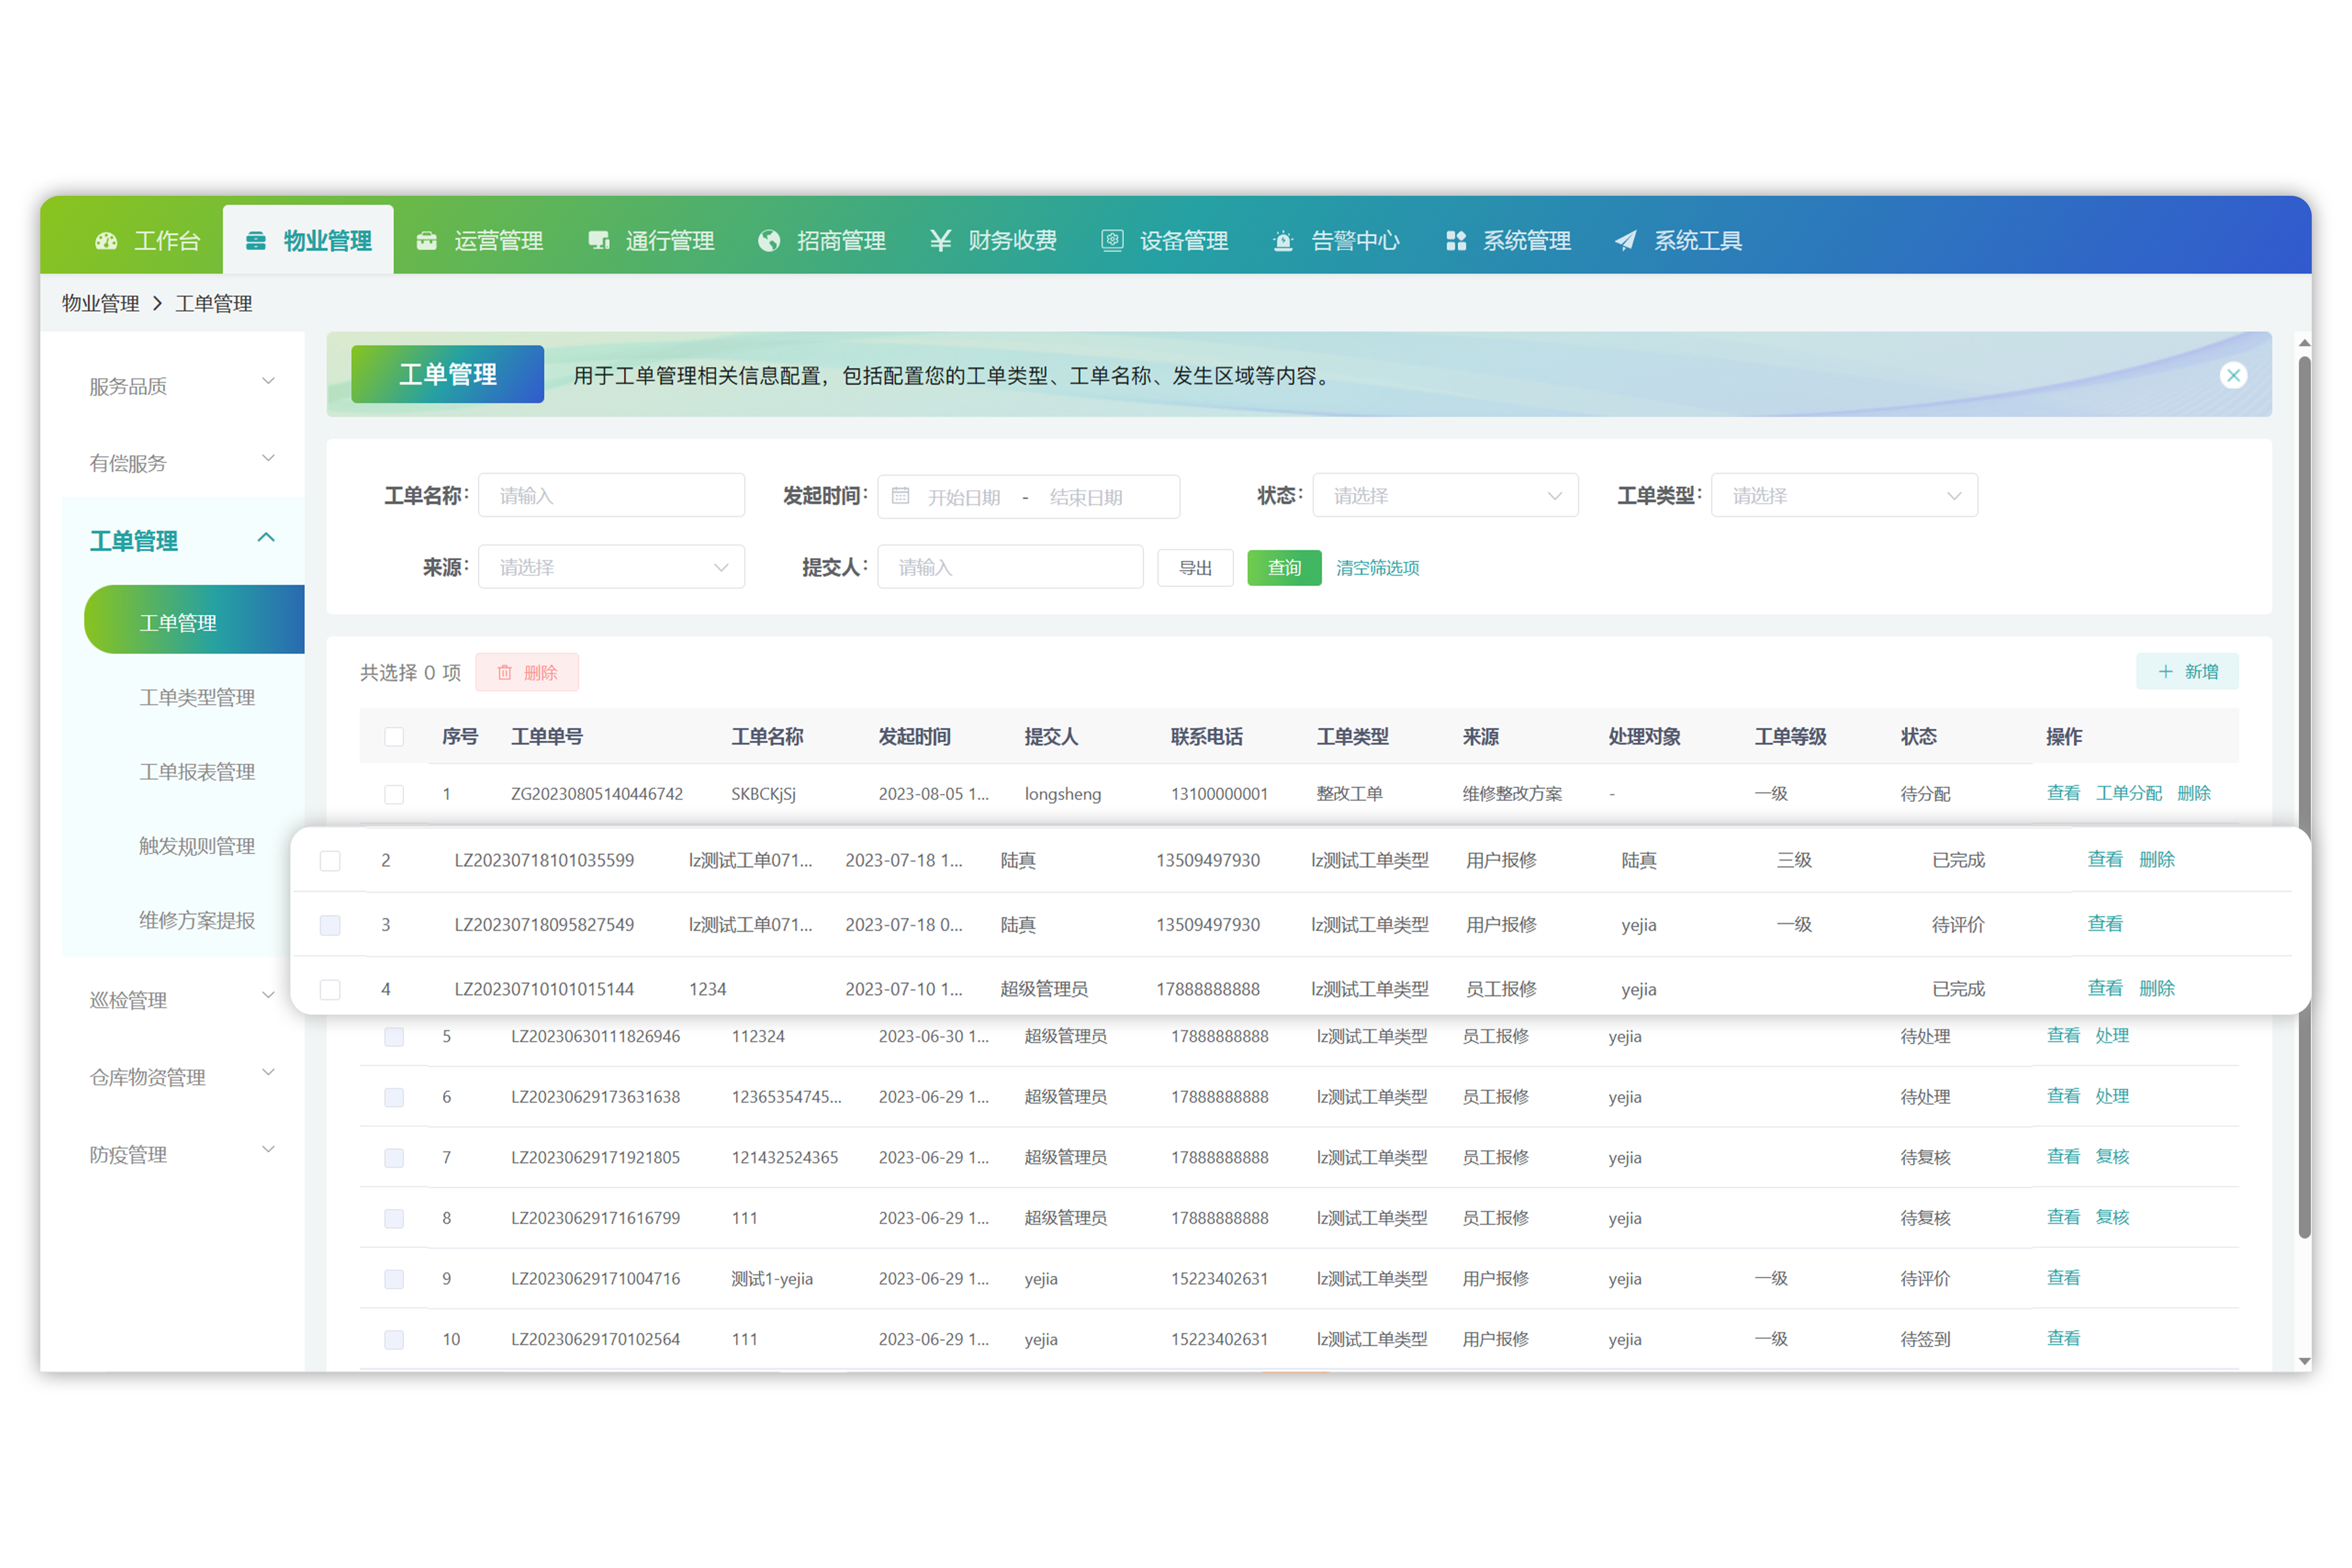2352x1568 pixels.
Task: Click the 清空筛选项 link
Action: point(1378,568)
